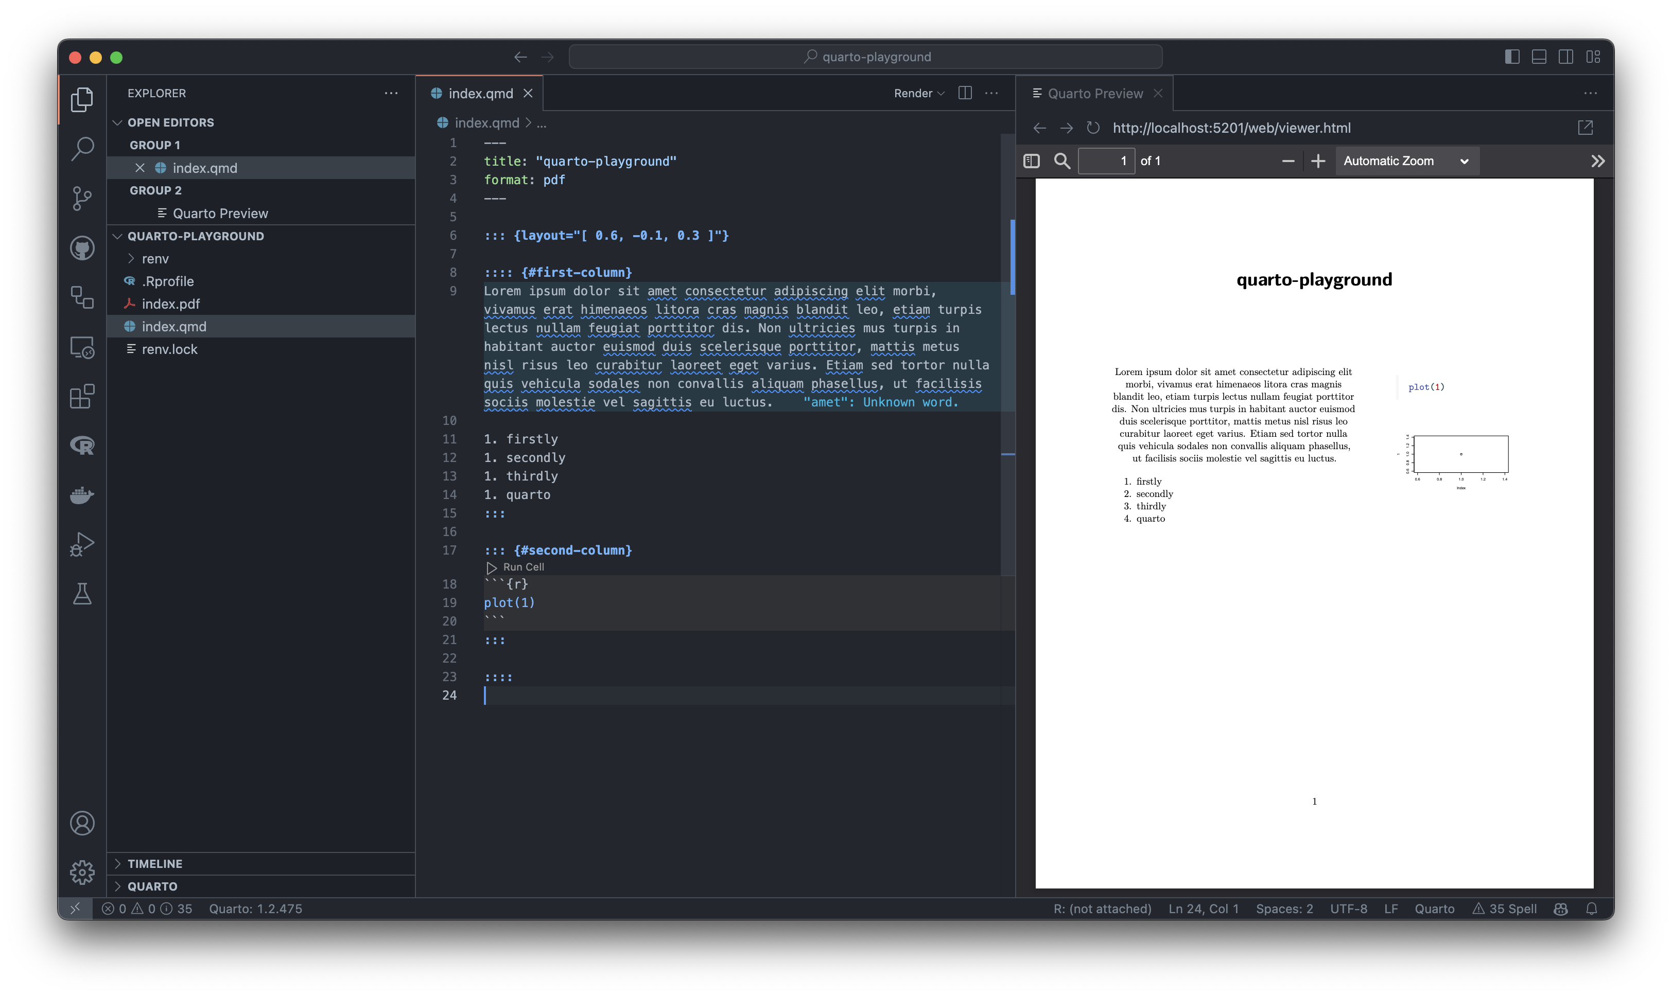Go back in Quarto Preview browser
The image size is (1672, 996).
(x=1040, y=128)
